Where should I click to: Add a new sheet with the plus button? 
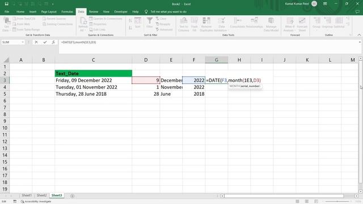pyautogui.click(x=72, y=196)
